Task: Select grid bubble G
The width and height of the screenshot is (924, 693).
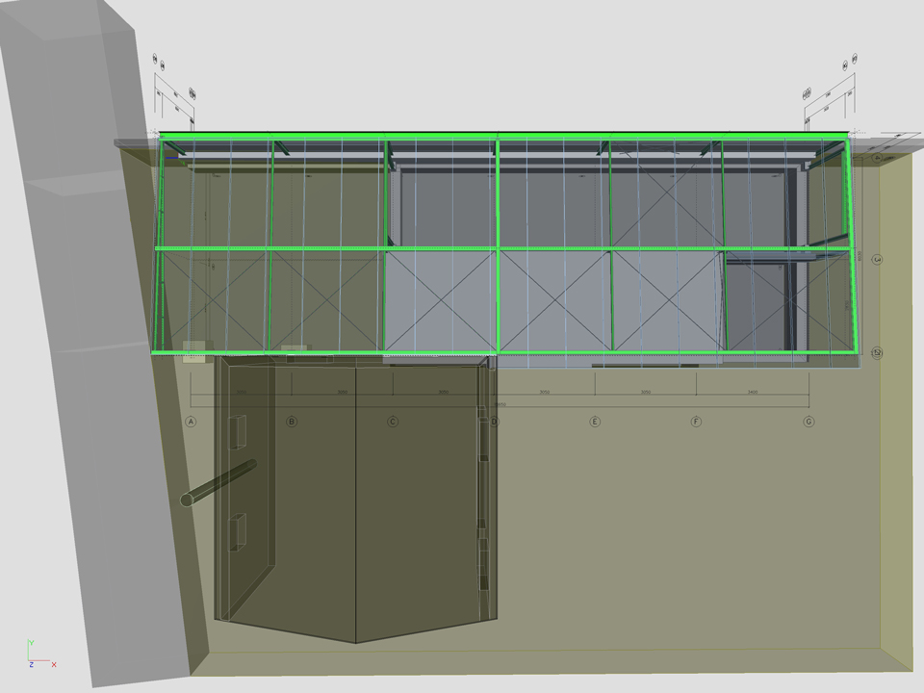Action: pos(808,422)
